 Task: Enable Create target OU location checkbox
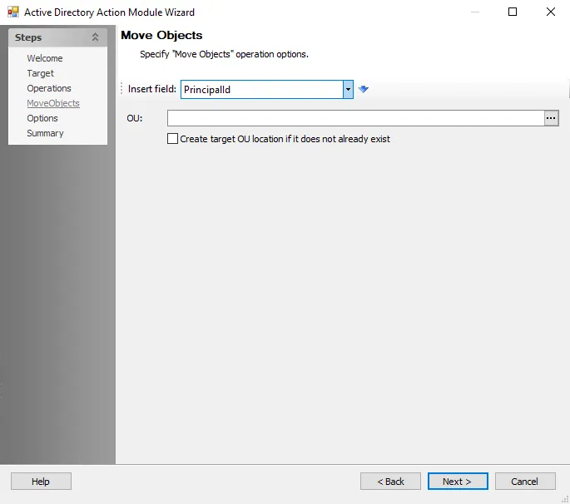click(x=172, y=139)
